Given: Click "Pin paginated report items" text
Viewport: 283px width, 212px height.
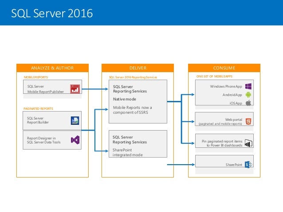Looking at the screenshot, I should [x=222, y=141].
